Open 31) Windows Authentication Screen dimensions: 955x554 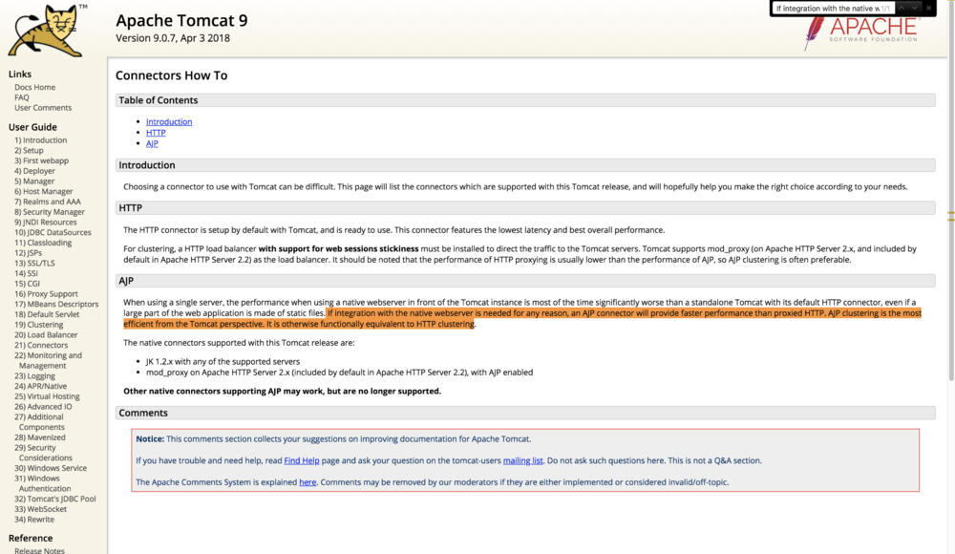tap(43, 483)
